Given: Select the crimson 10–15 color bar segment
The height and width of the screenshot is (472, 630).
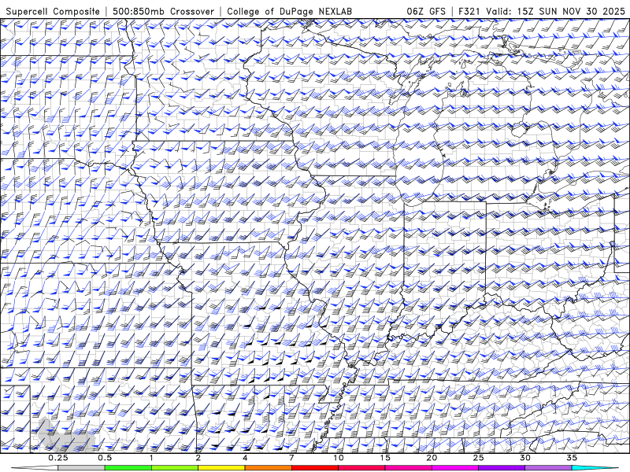Looking at the screenshot, I should (x=361, y=468).
